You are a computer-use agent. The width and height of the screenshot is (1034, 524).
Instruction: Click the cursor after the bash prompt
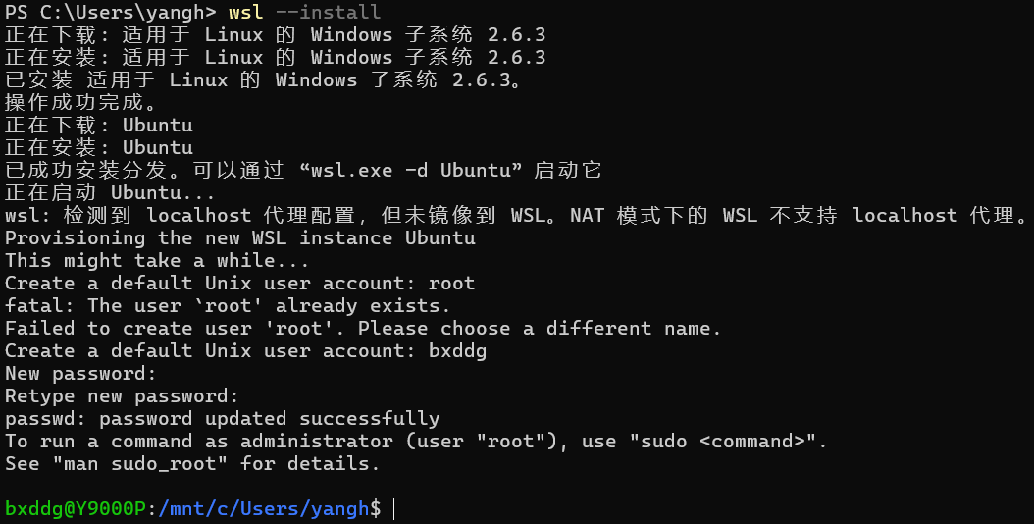point(393,508)
